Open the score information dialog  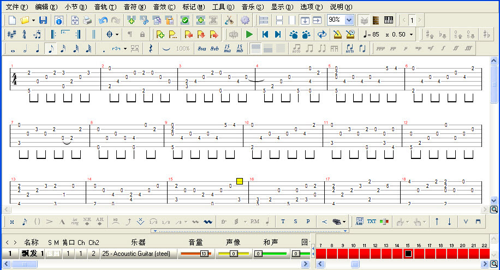[x=58, y=20]
